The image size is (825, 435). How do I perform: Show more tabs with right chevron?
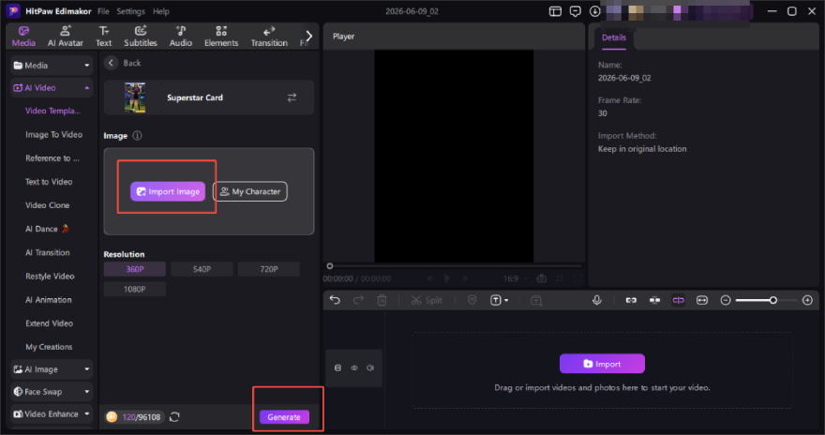coord(308,36)
